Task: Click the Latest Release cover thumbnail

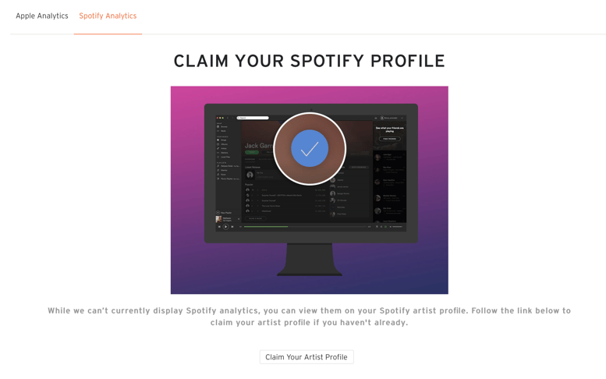Action: click(250, 175)
